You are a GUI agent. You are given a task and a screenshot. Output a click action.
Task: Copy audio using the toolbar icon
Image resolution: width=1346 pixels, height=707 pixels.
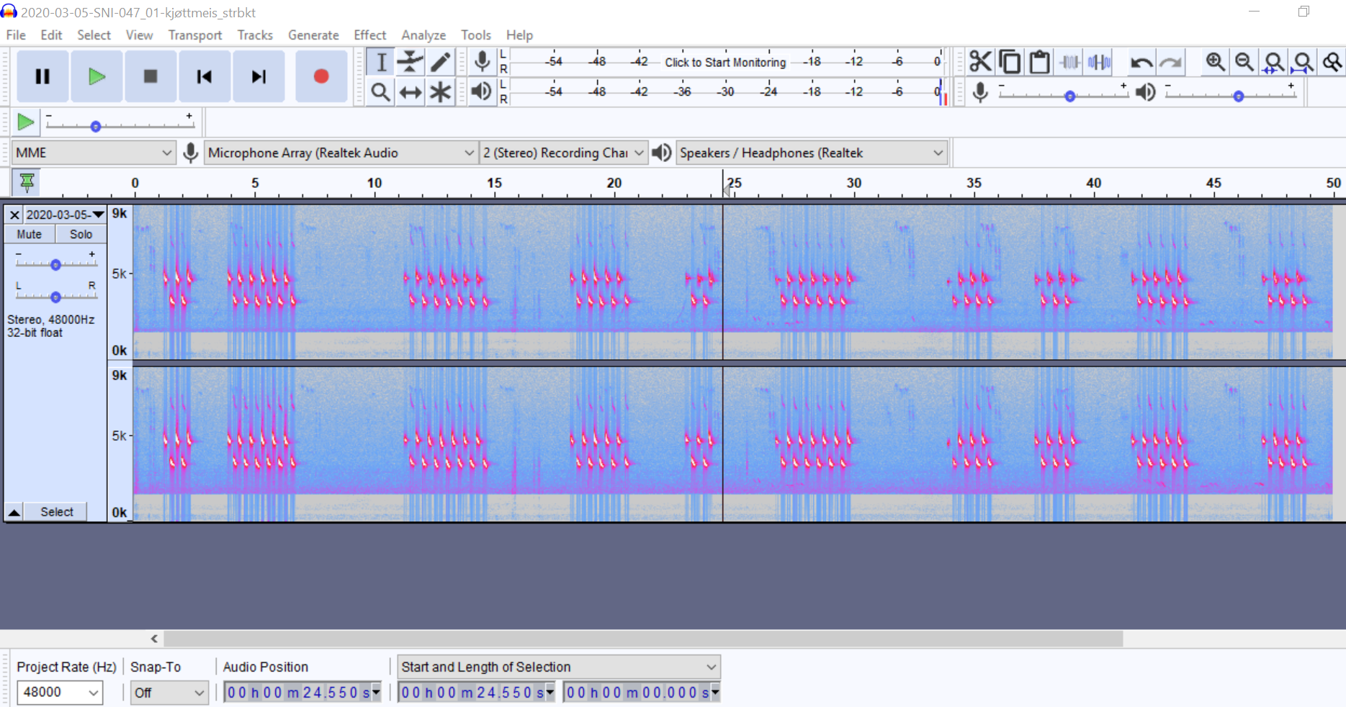tap(1010, 62)
